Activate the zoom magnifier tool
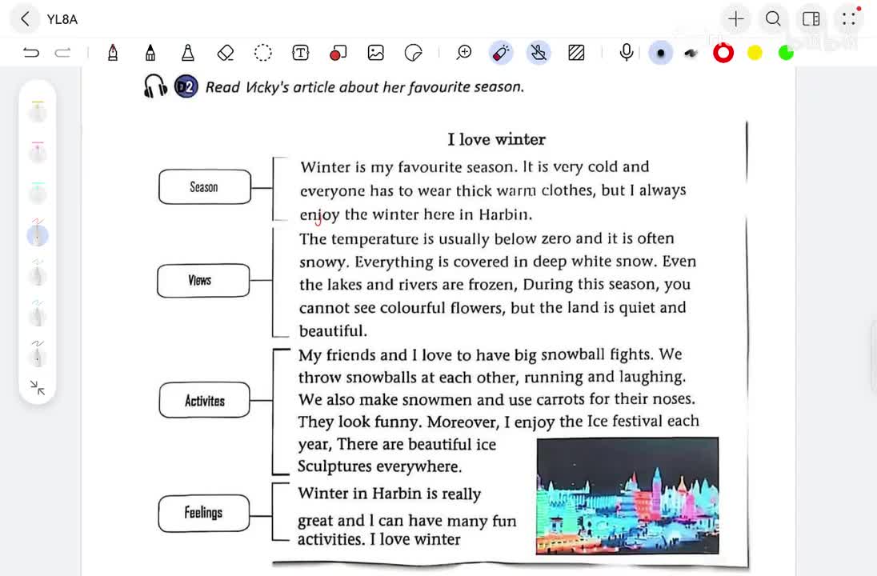Image resolution: width=877 pixels, height=576 pixels. click(x=463, y=53)
